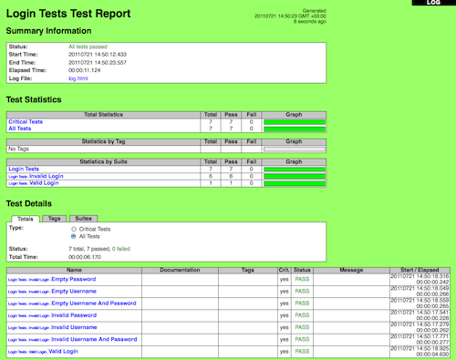Viewport: 456px width, 360px height.
Task: Click the Tags column header in details table
Action: pos(248,270)
